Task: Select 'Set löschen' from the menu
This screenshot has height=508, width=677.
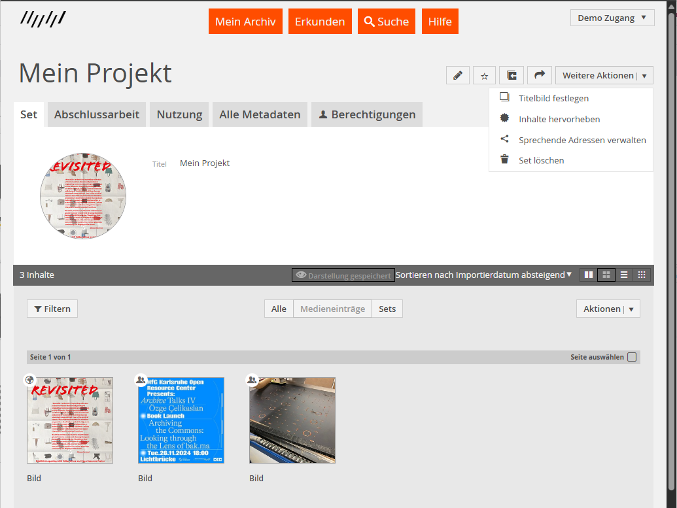Action: coord(541,160)
